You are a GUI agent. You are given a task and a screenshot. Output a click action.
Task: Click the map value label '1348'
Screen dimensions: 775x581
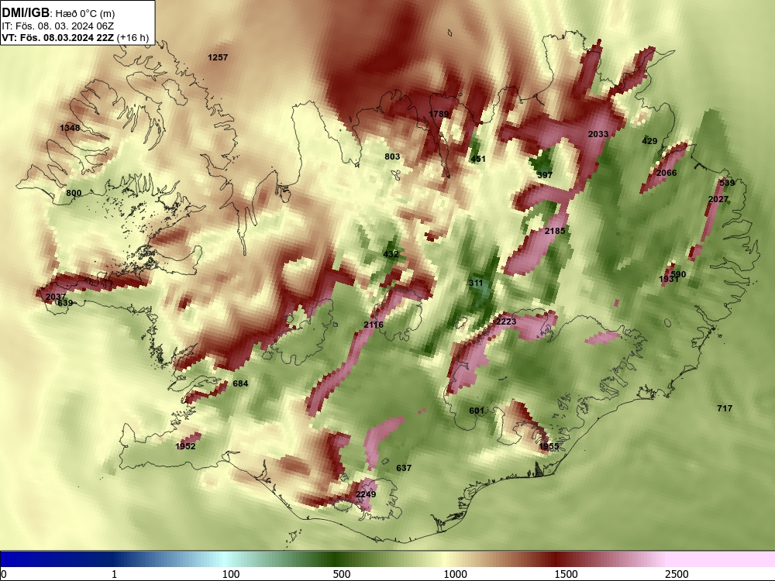(x=70, y=128)
